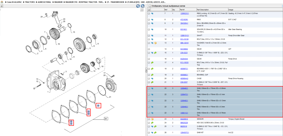Viewport: 283px width, 136px height.
Task: Go to next diagram with right arrow
Action: pyautogui.click(x=142, y=6)
